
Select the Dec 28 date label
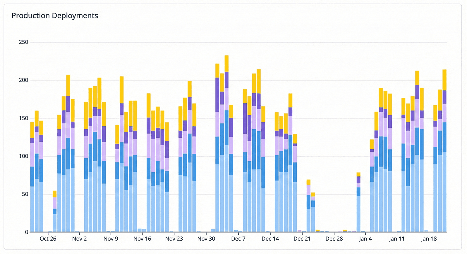[x=334, y=239]
